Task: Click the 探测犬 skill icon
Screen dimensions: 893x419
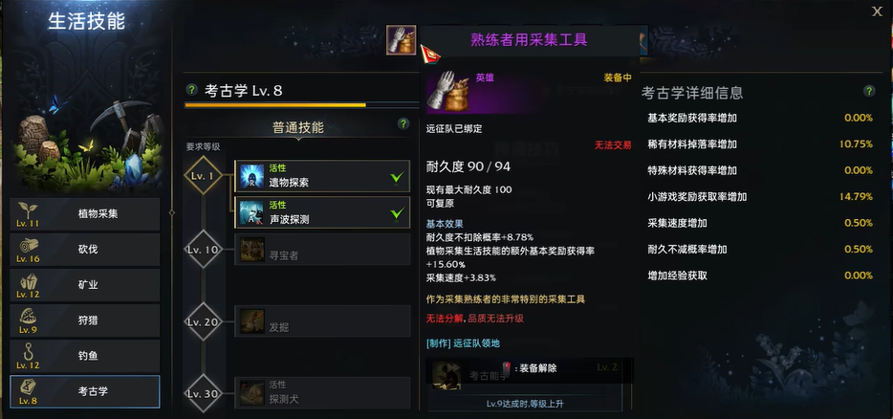Action: pos(251,393)
